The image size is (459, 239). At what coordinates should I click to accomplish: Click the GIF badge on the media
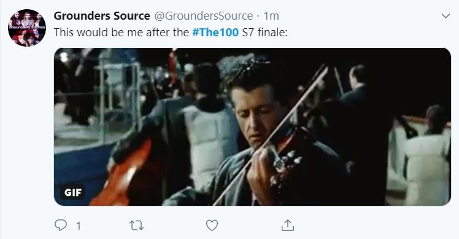pos(73,192)
